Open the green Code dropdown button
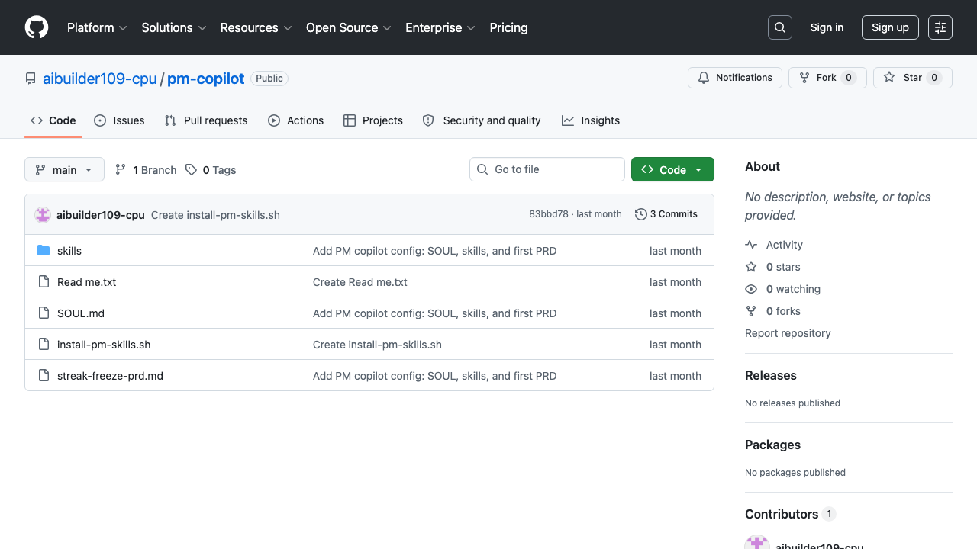977x549 pixels. 672,169
